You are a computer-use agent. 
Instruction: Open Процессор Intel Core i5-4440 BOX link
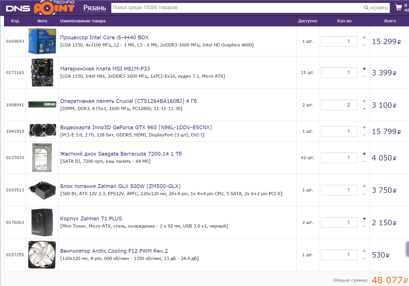coord(104,38)
